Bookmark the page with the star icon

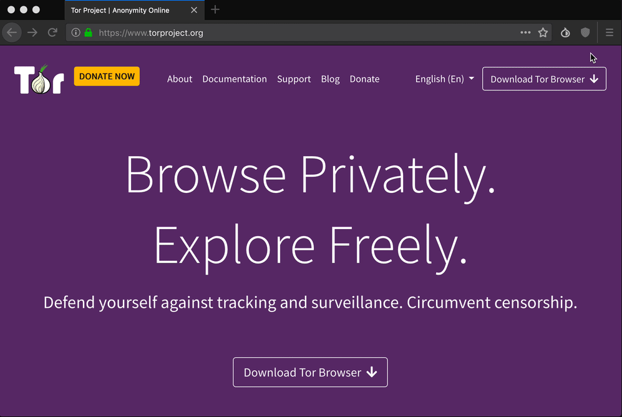(x=543, y=32)
